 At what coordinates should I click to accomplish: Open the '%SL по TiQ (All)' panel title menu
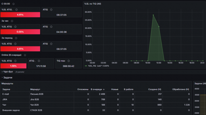93,4
